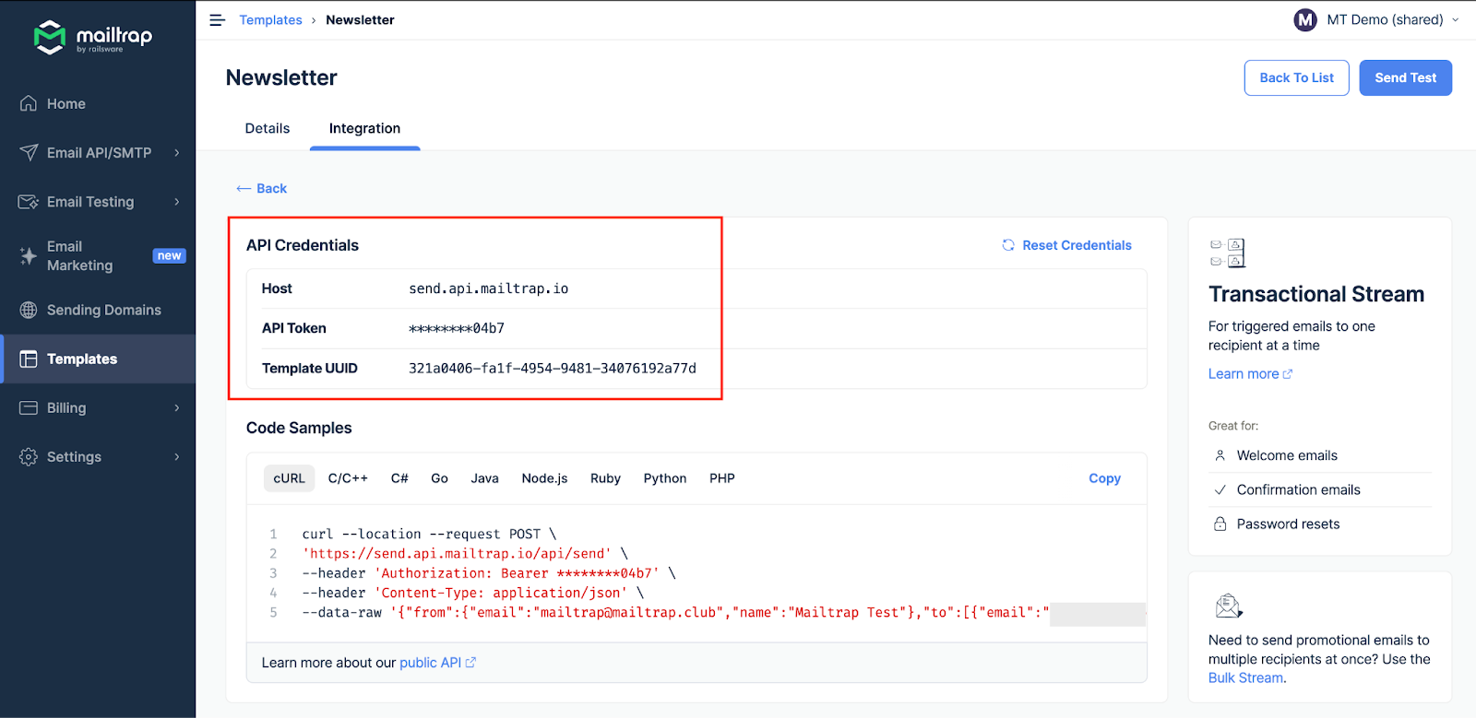Click the Email Testing envelope icon

[x=29, y=201]
